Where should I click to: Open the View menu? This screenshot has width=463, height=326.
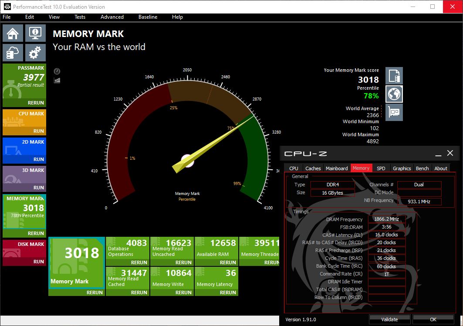(x=54, y=17)
